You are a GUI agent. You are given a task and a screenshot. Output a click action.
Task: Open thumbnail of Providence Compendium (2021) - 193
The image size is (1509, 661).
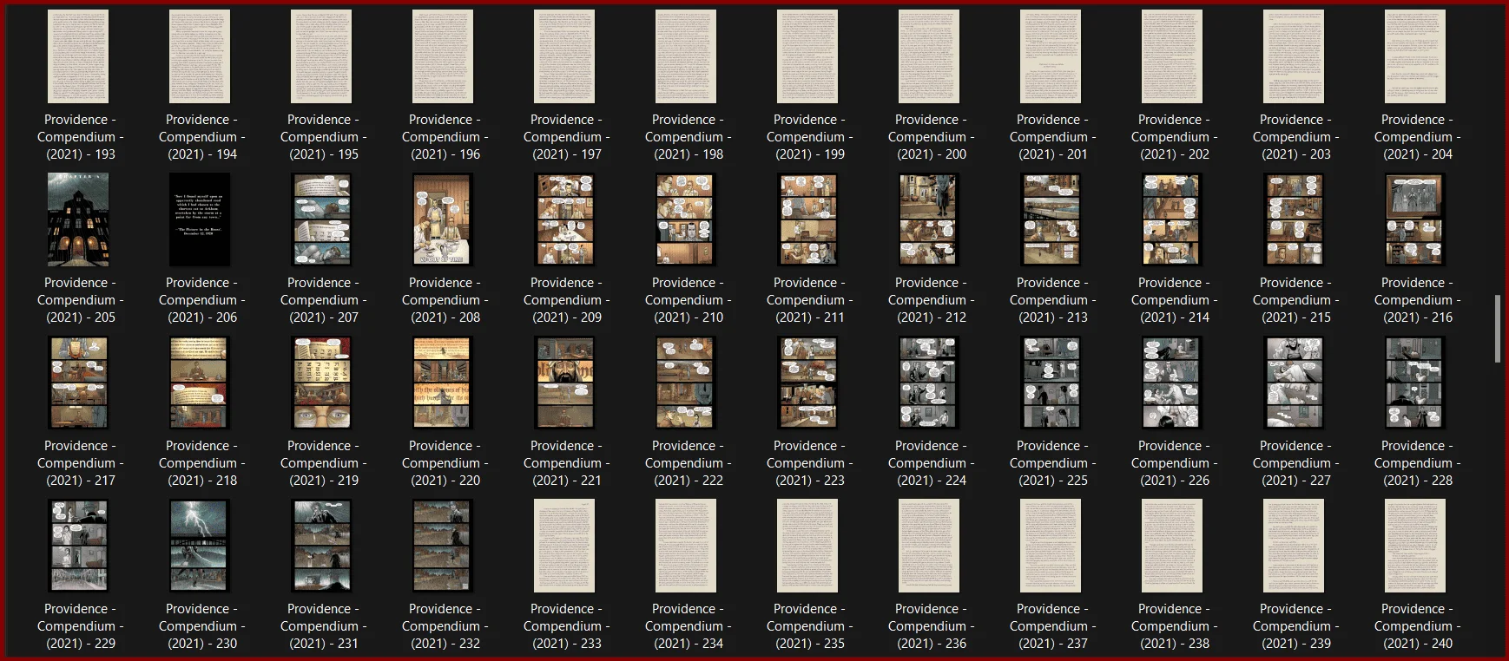point(78,56)
